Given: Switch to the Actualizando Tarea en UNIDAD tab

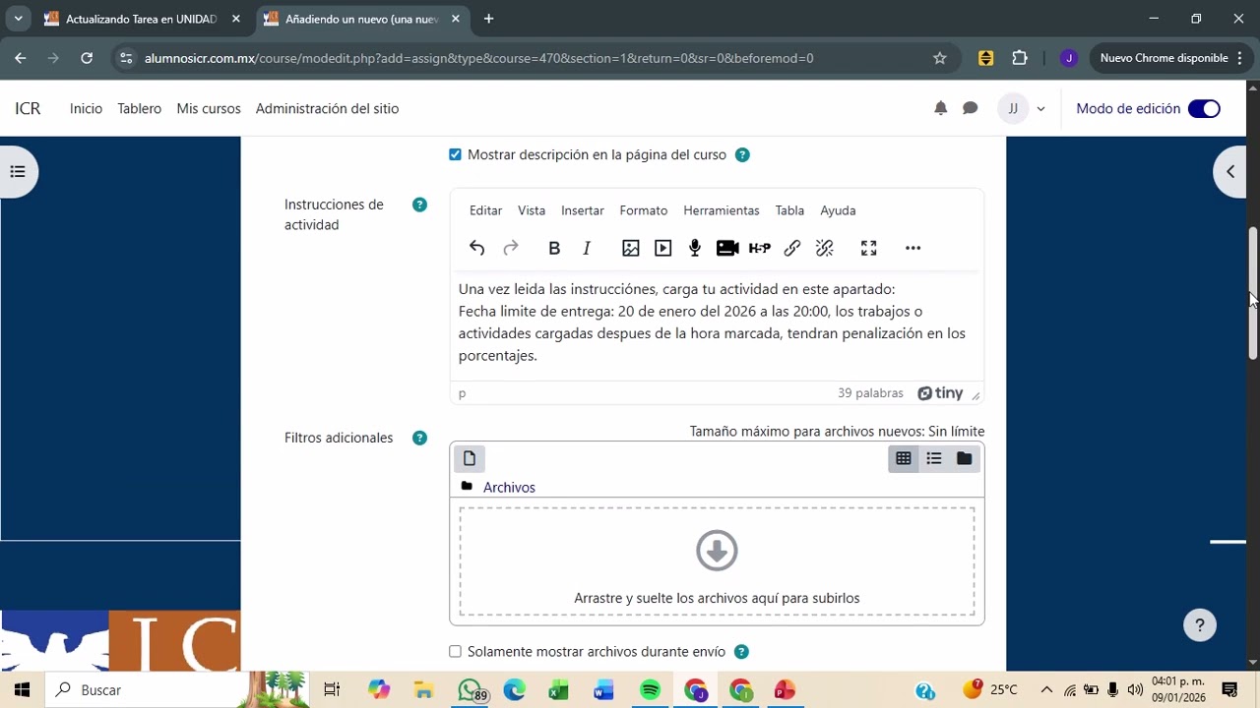Looking at the screenshot, I should coord(141,19).
